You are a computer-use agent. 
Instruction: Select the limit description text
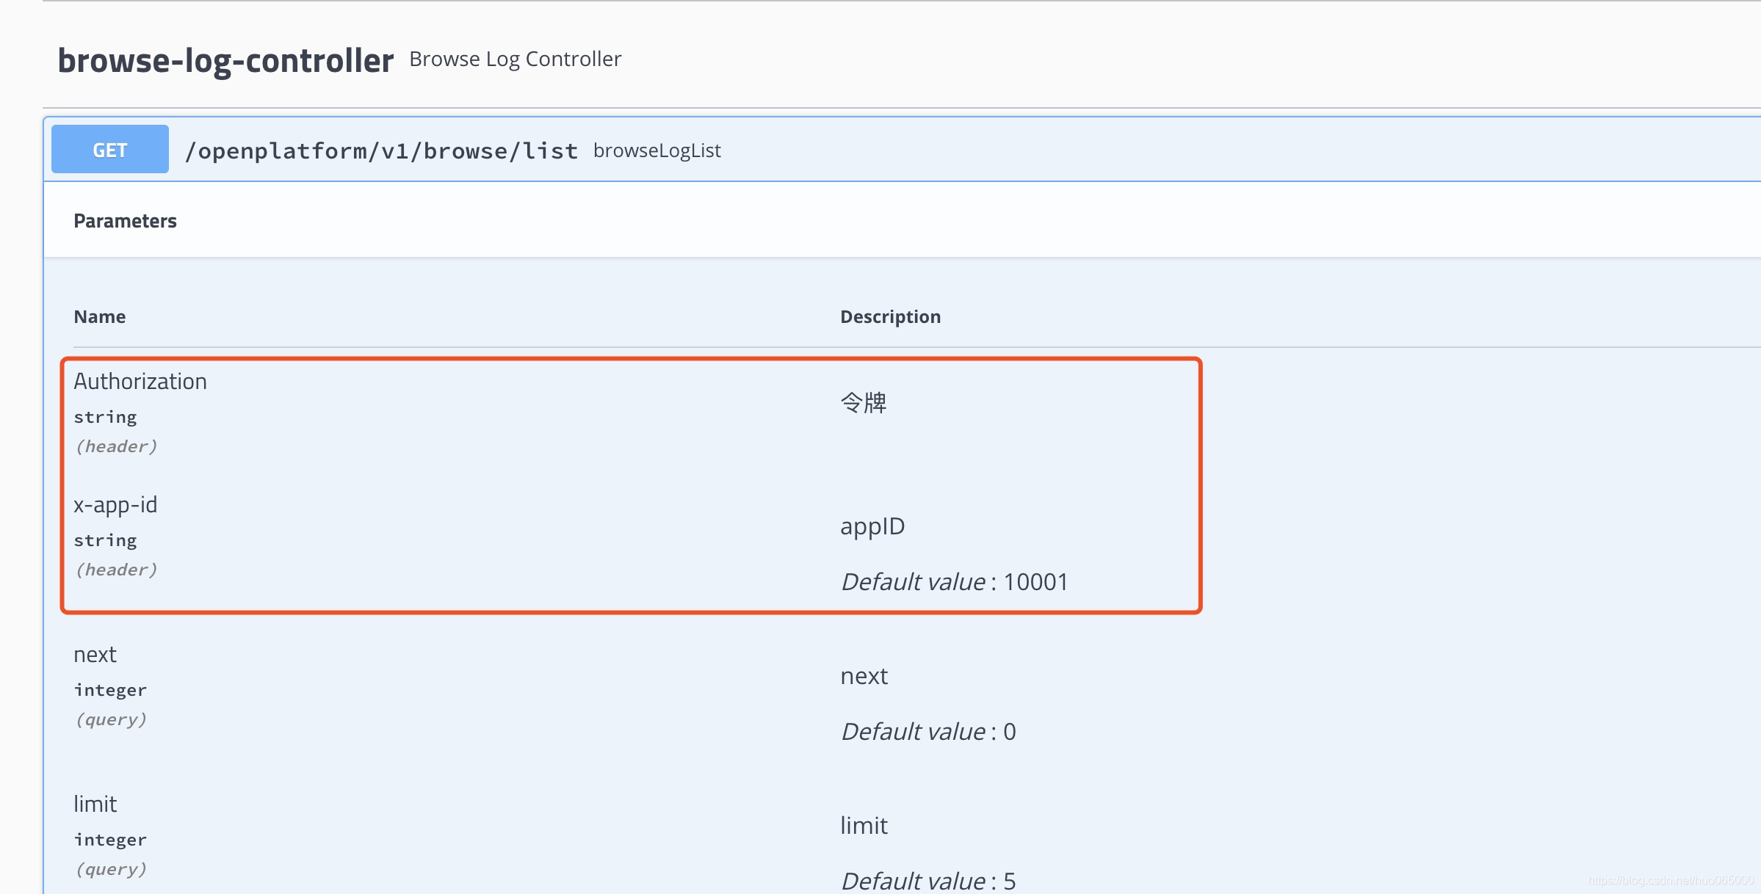click(x=864, y=826)
